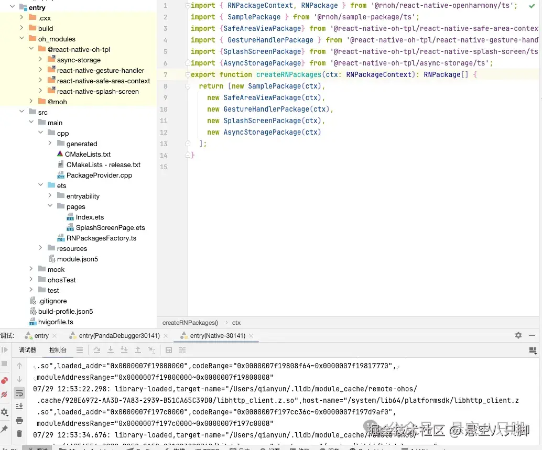
Task: Expand the @rnoh folder
Action: [31, 101]
